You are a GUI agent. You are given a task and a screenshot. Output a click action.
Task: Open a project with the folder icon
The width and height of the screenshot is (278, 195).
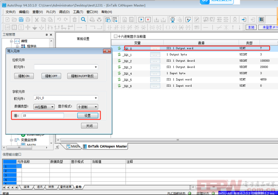[x=14, y=19]
